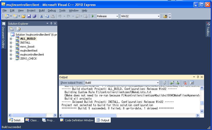
Task: Open the Output window position dropdown arrow
Action: point(194,77)
